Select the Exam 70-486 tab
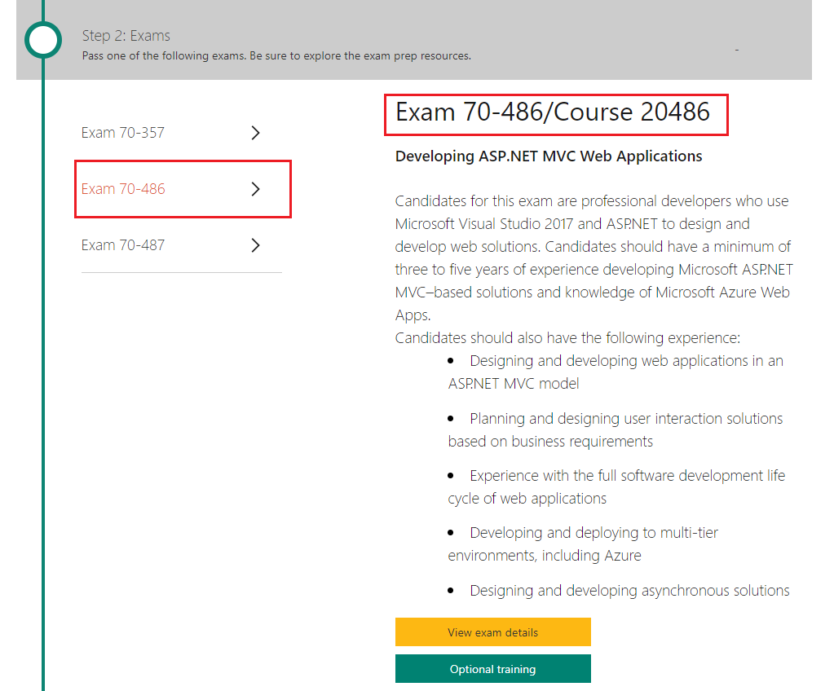The width and height of the screenshot is (834, 691). [x=123, y=189]
